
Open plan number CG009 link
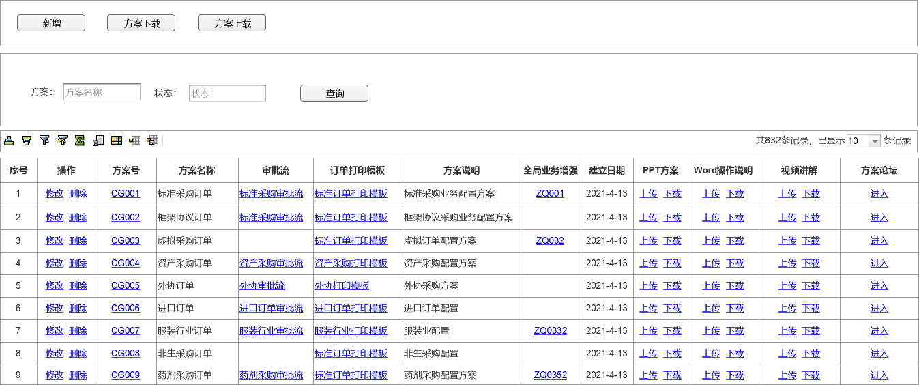click(126, 375)
